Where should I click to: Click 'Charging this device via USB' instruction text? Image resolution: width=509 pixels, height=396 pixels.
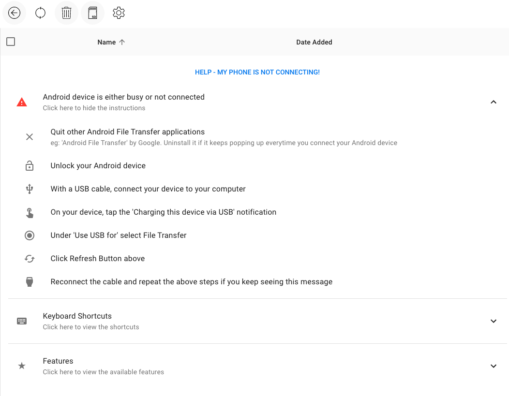[x=163, y=212]
